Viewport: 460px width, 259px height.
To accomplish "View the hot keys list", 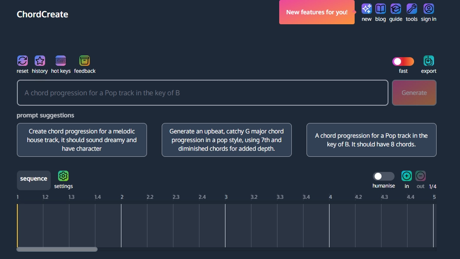I will click(x=60, y=61).
